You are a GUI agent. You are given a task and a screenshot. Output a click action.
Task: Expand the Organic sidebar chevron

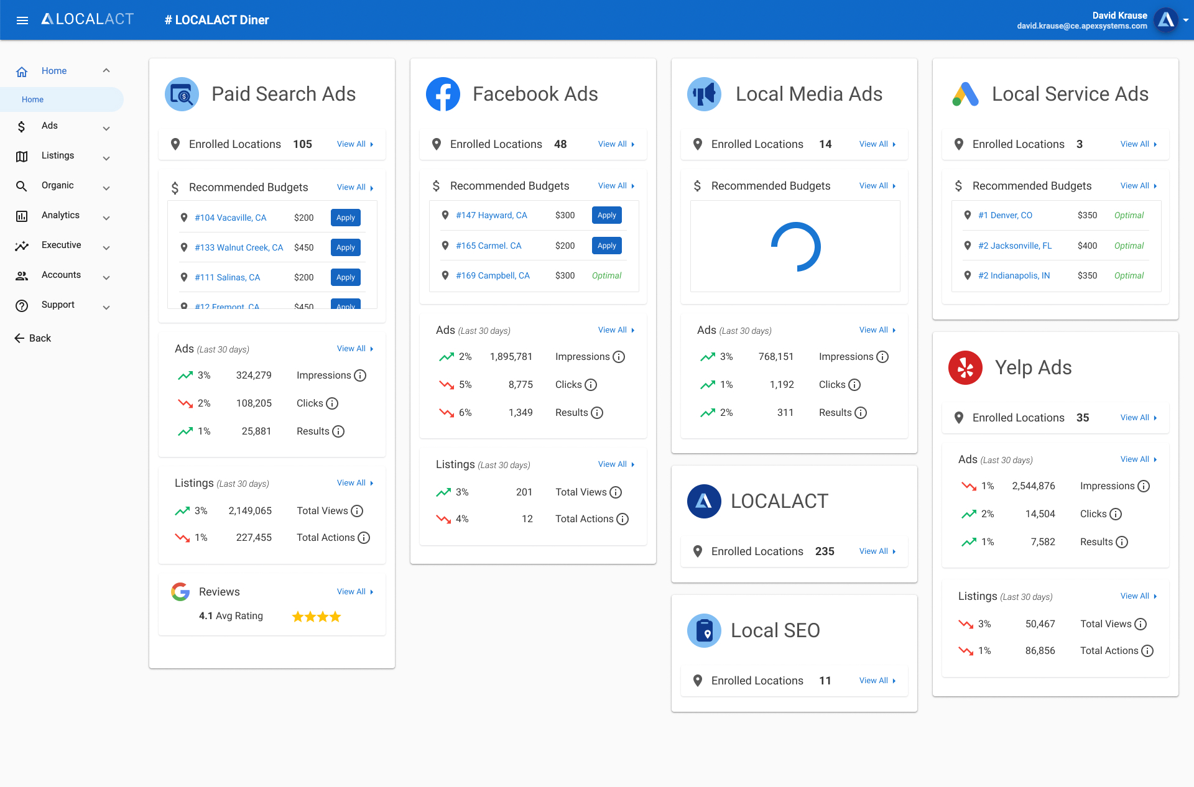click(106, 188)
